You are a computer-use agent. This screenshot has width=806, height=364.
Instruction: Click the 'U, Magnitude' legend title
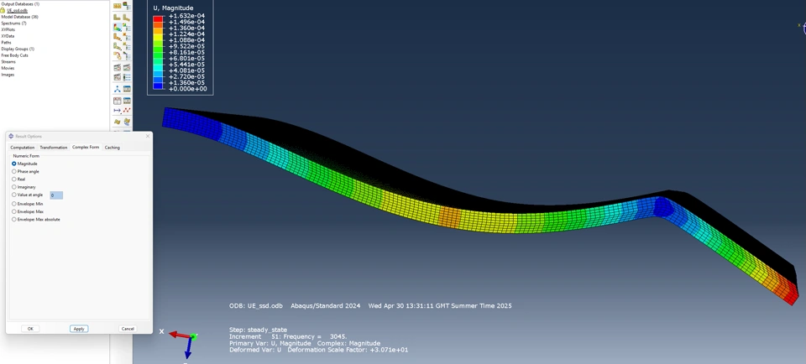coord(173,8)
